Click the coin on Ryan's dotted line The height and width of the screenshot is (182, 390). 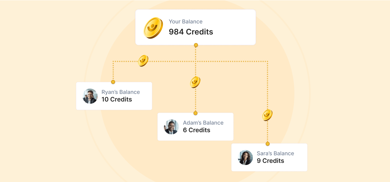tap(143, 61)
